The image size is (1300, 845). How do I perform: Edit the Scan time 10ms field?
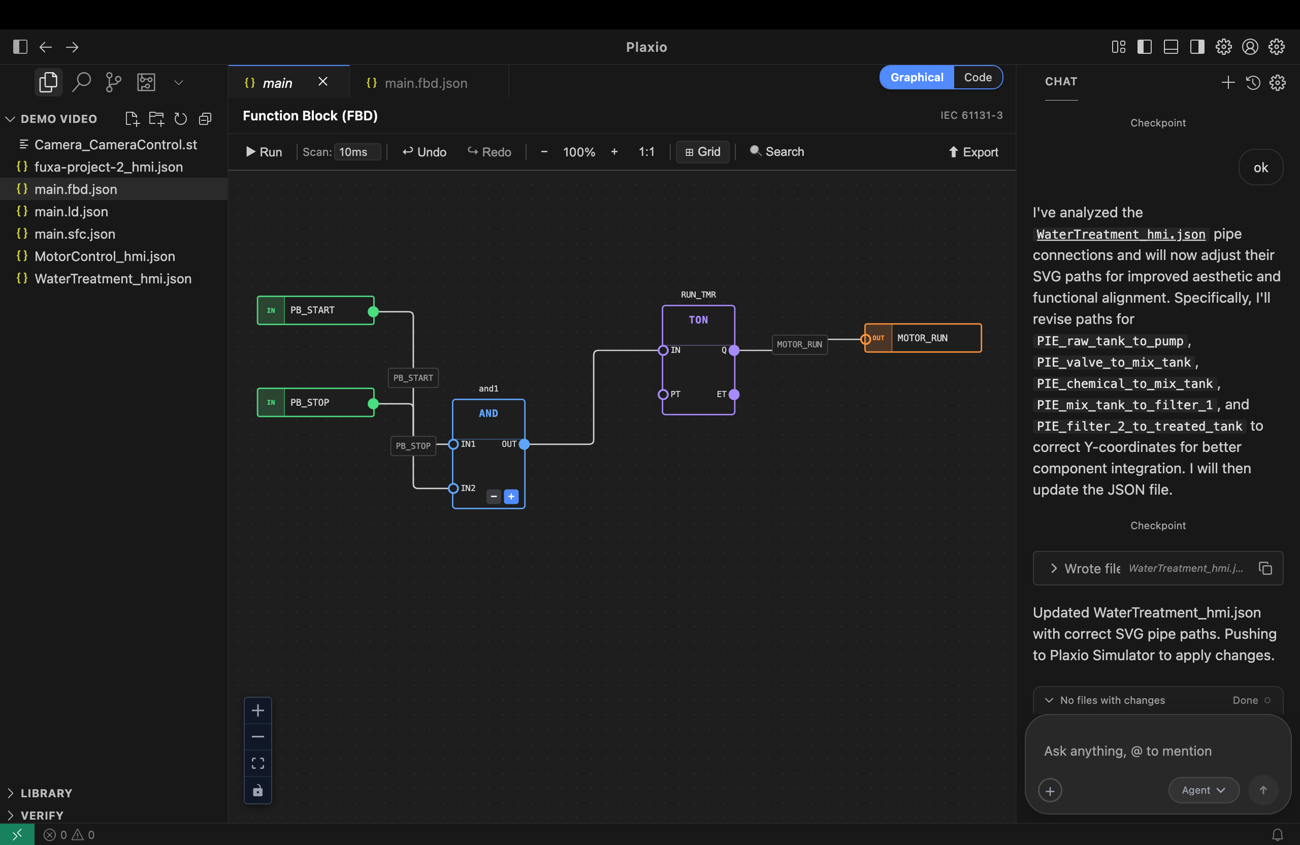pyautogui.click(x=357, y=152)
